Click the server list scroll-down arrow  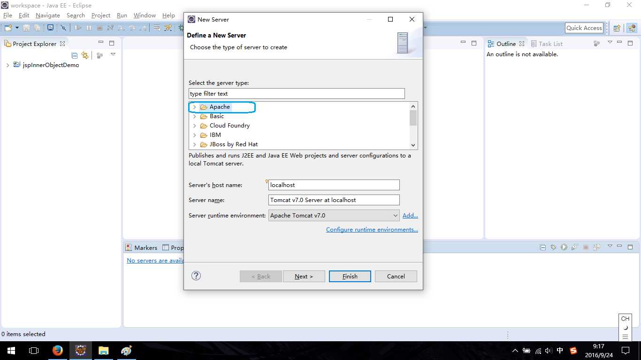pos(413,145)
